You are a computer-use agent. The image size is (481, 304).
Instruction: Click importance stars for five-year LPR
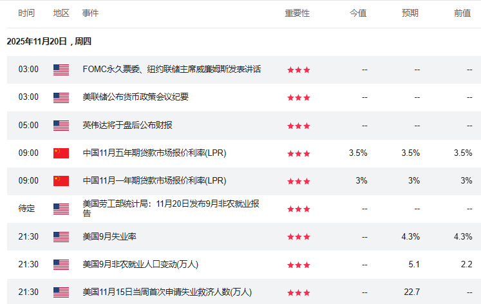click(299, 153)
